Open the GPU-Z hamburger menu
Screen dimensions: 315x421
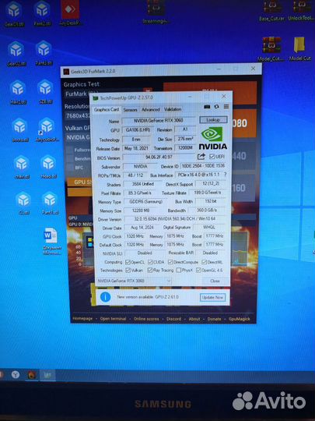coord(226,107)
